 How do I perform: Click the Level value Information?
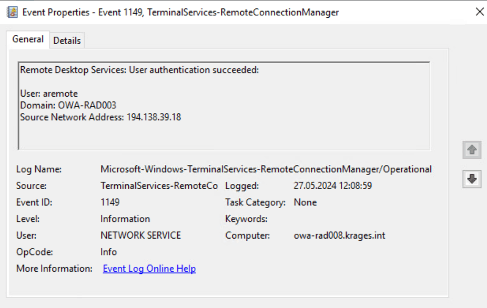point(125,219)
